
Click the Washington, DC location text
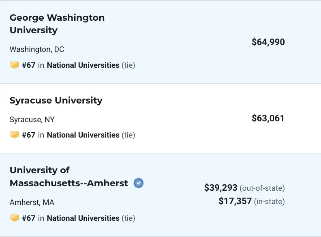click(x=37, y=50)
